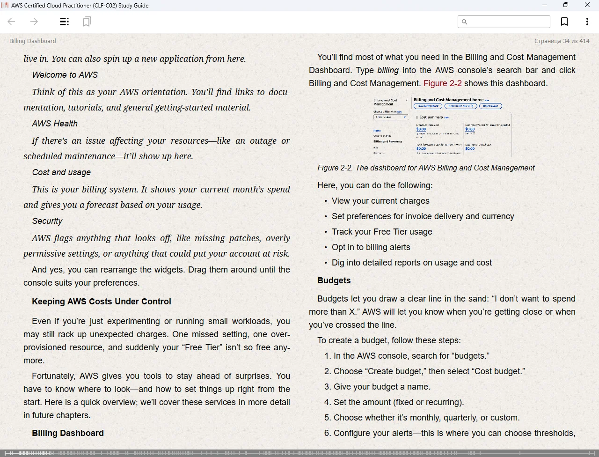This screenshot has height=457, width=599.
Task: Restore down the reader window
Action: (x=565, y=5)
